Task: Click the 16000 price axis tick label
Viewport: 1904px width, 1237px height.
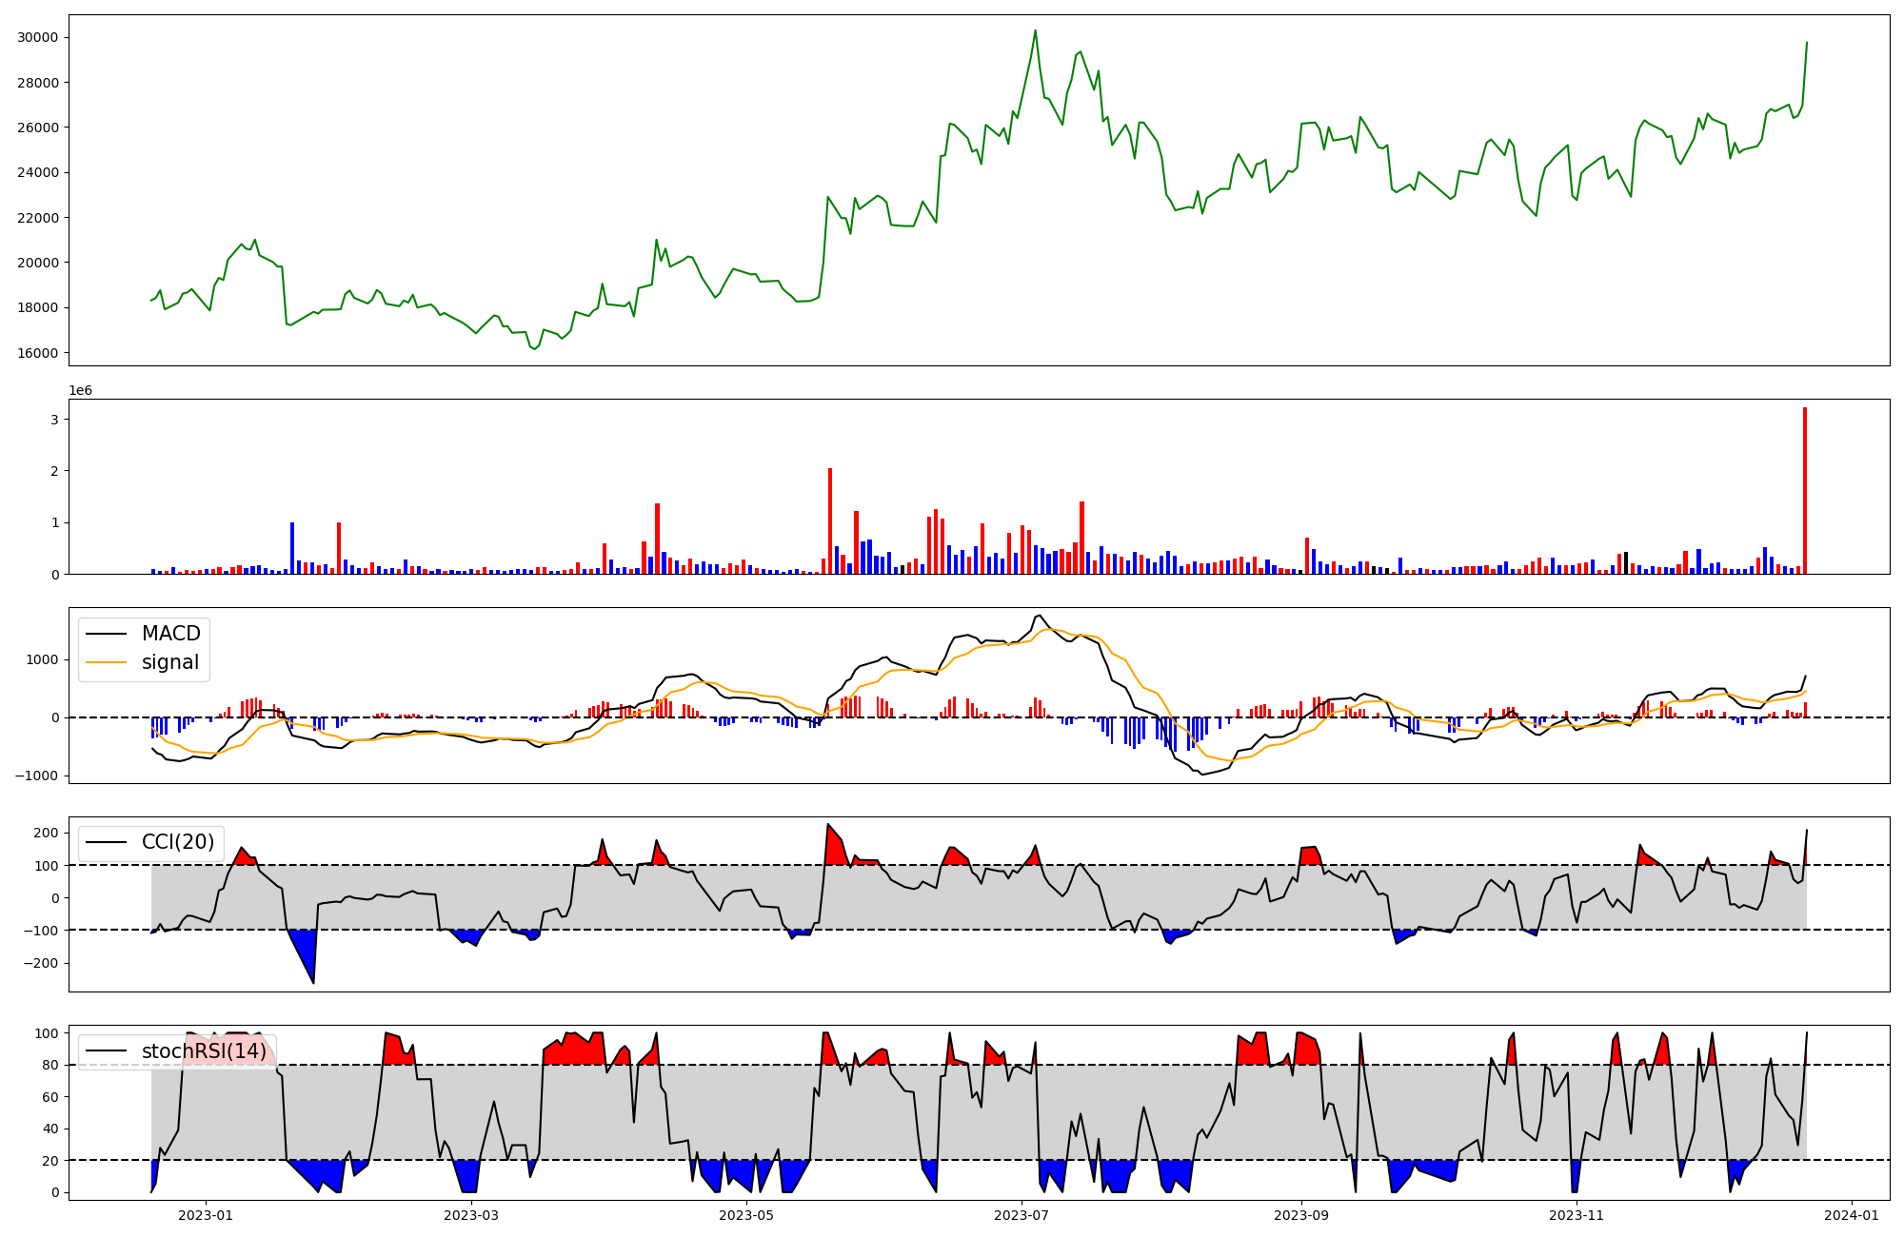Action: [38, 353]
